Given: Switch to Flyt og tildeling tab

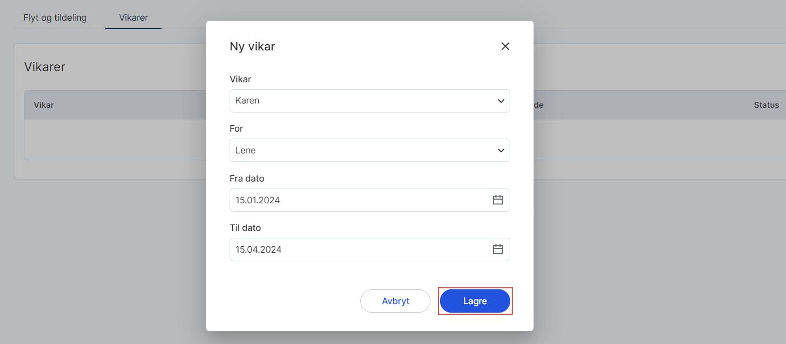Looking at the screenshot, I should tap(55, 18).
